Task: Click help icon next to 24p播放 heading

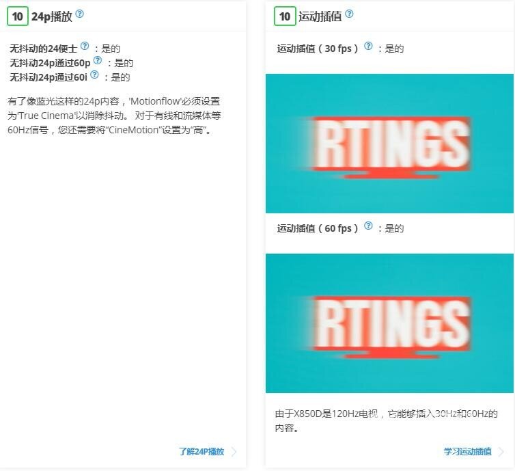Action: pos(79,14)
